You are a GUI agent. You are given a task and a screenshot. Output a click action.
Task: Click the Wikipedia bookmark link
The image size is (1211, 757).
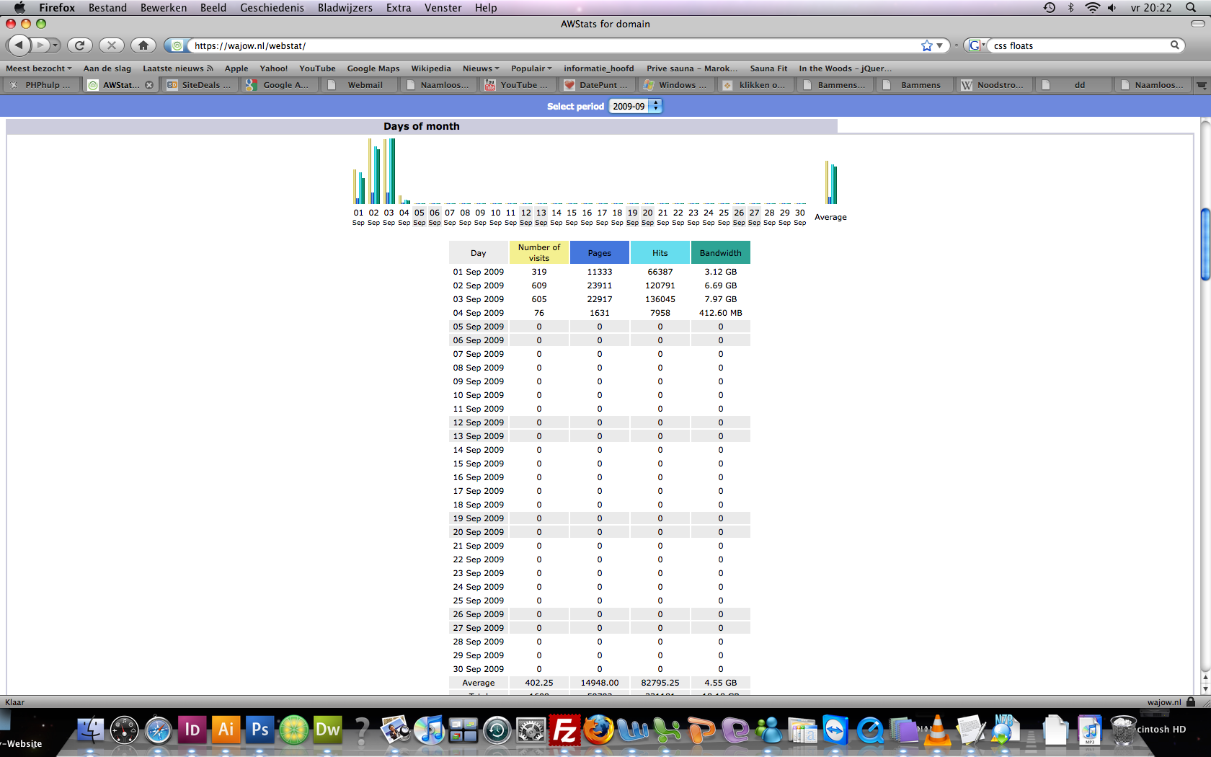pyautogui.click(x=431, y=68)
